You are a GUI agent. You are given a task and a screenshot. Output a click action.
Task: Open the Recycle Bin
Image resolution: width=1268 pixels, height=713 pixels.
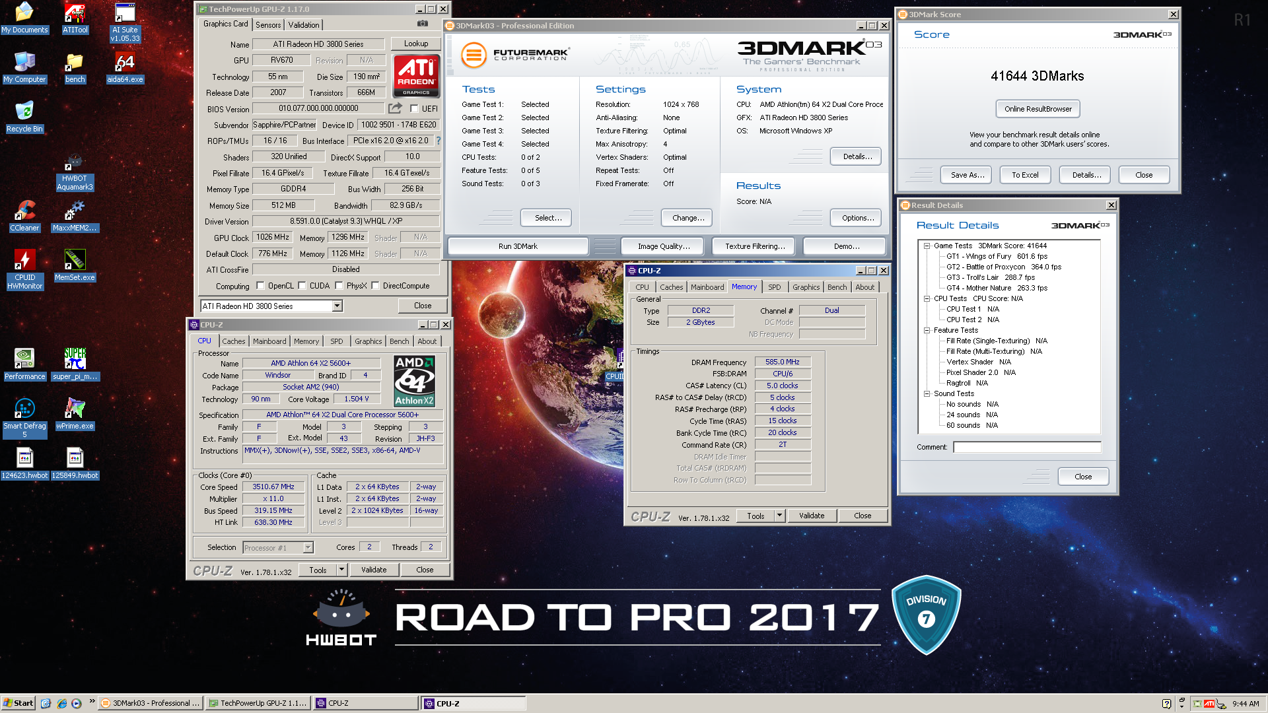[x=24, y=117]
